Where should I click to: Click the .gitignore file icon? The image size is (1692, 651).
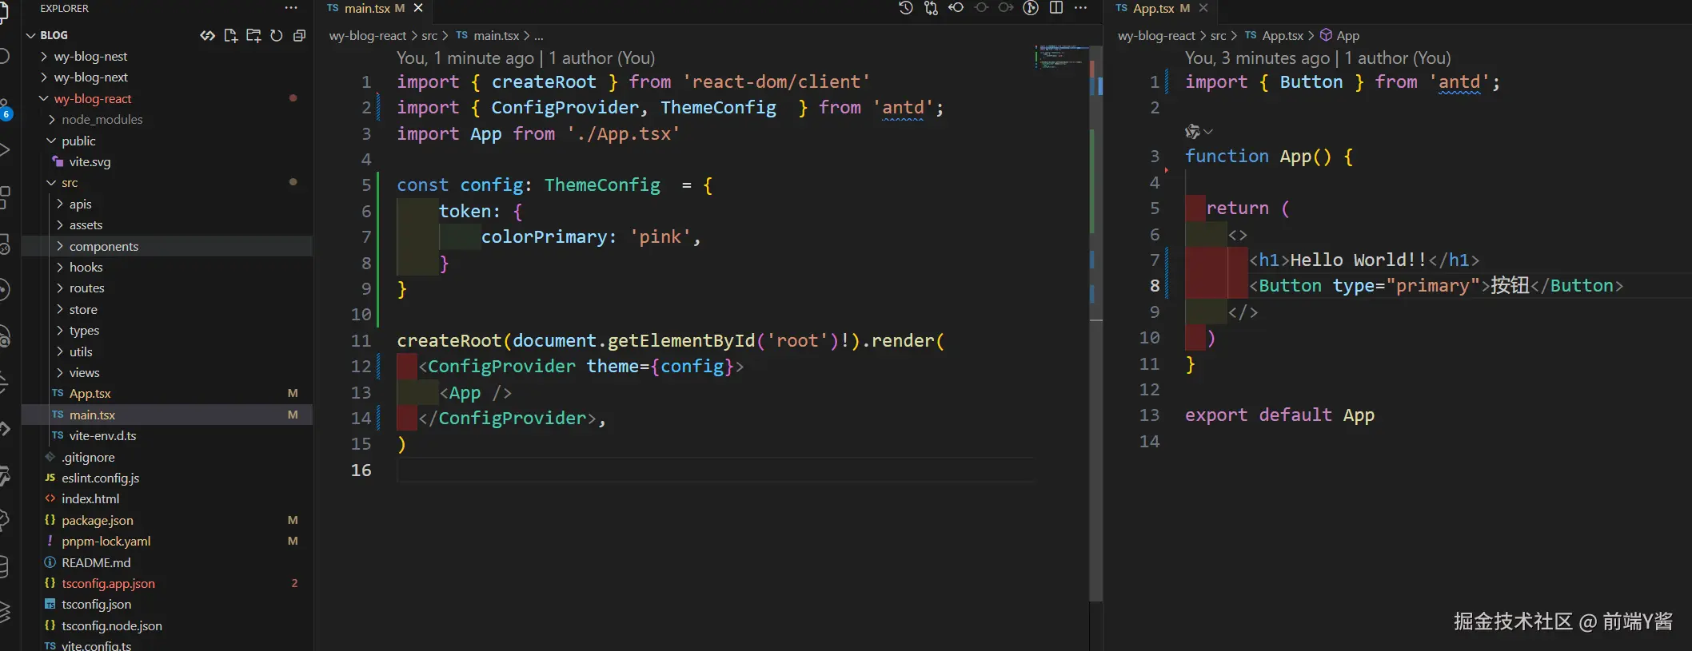[x=50, y=457]
